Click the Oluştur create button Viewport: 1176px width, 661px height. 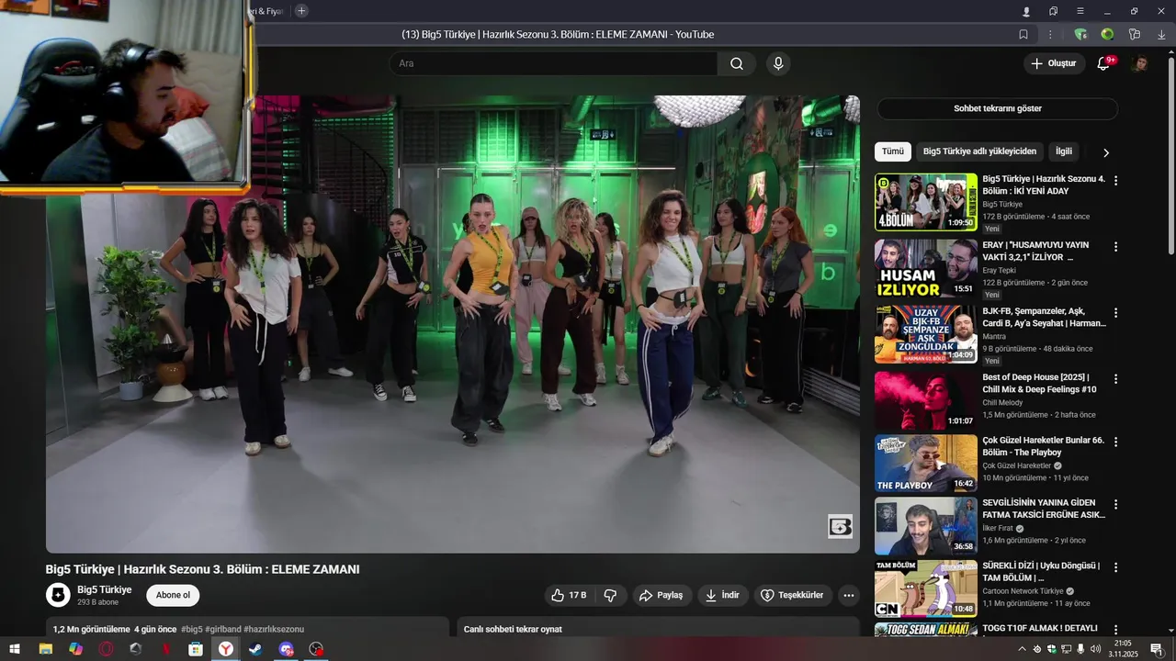1054,63
